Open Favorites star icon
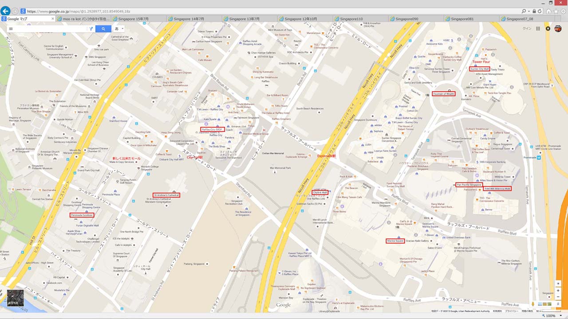 coord(556,11)
